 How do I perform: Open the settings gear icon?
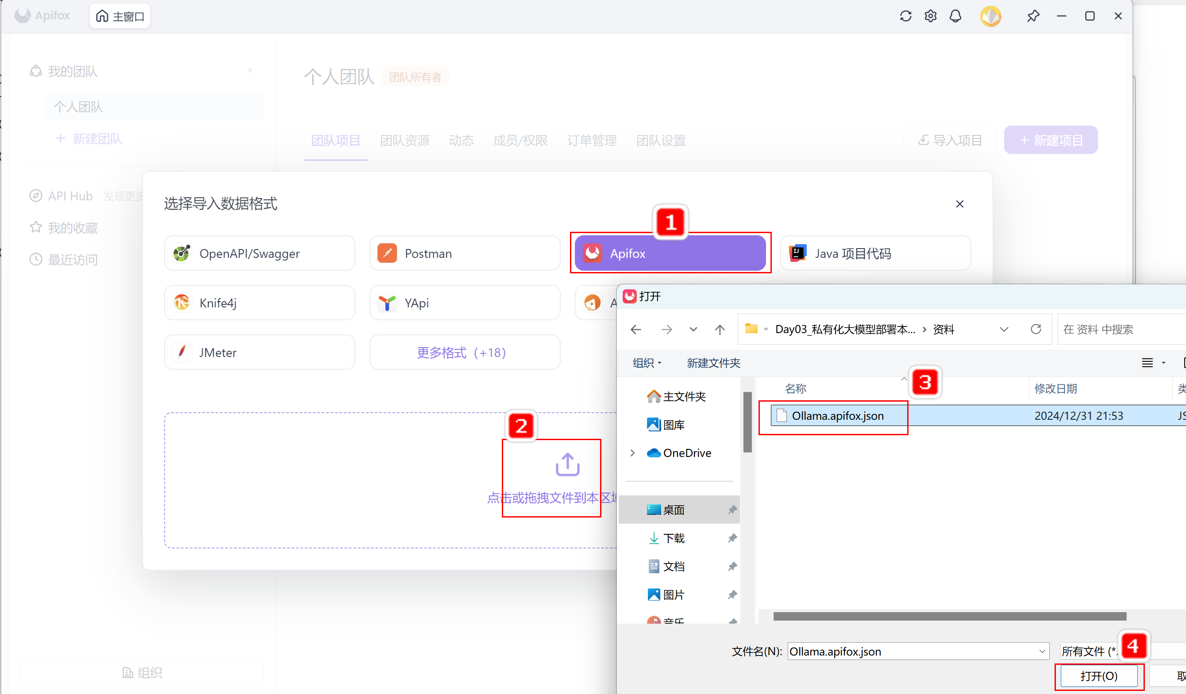point(930,16)
